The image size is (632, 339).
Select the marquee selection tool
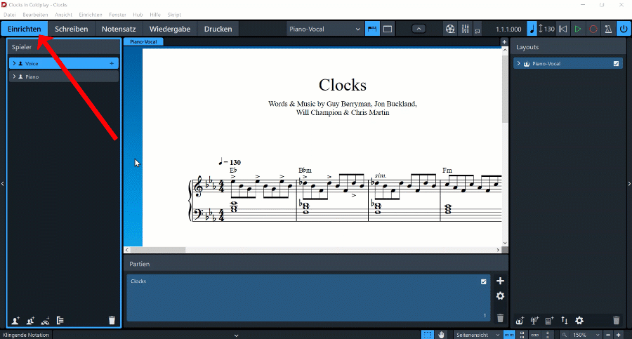[x=427, y=335]
